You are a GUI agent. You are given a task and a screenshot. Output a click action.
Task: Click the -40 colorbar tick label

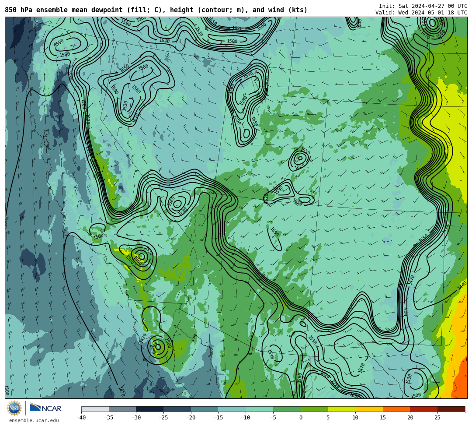pos(81,418)
